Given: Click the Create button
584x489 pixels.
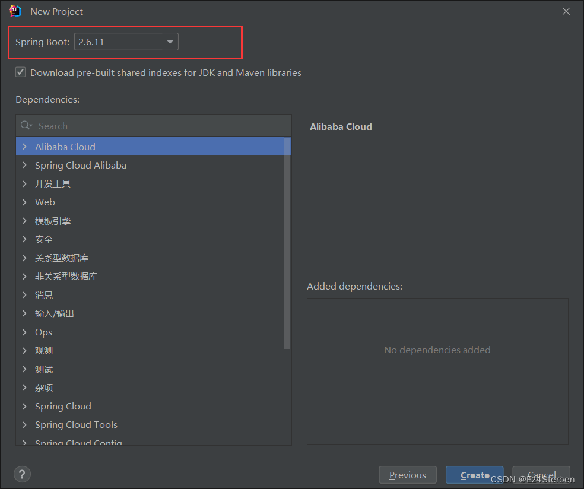Looking at the screenshot, I should point(475,475).
